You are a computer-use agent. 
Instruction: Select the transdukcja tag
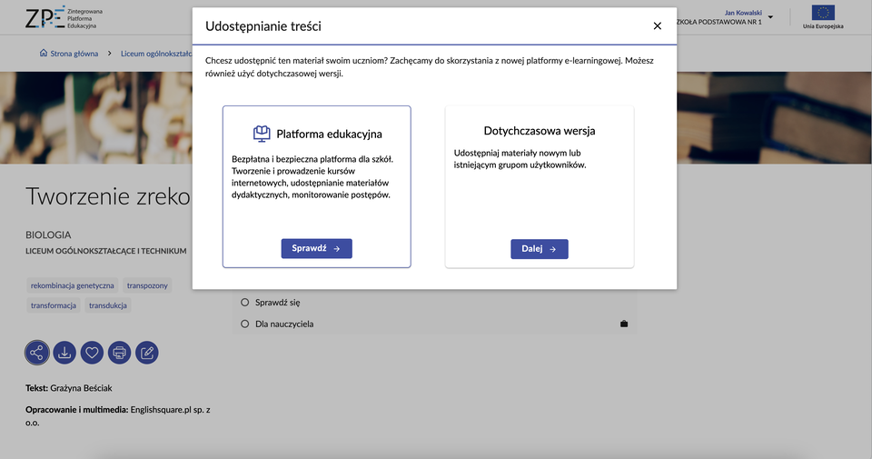pyautogui.click(x=108, y=305)
